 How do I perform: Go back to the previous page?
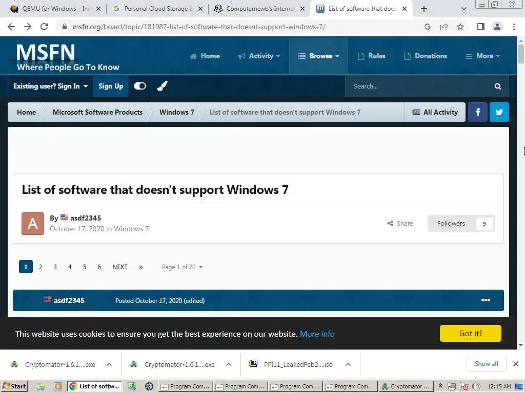click(x=11, y=27)
